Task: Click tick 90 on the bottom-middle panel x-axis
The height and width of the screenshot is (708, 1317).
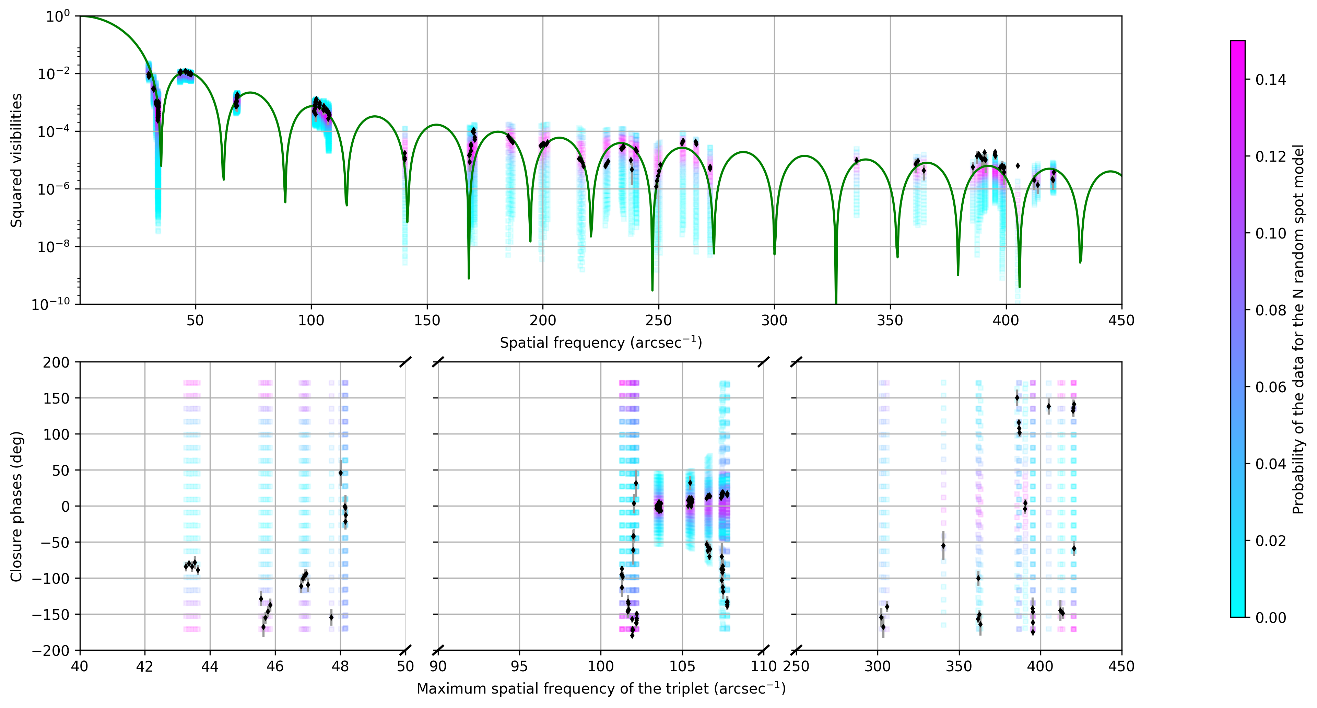Action: [x=438, y=666]
